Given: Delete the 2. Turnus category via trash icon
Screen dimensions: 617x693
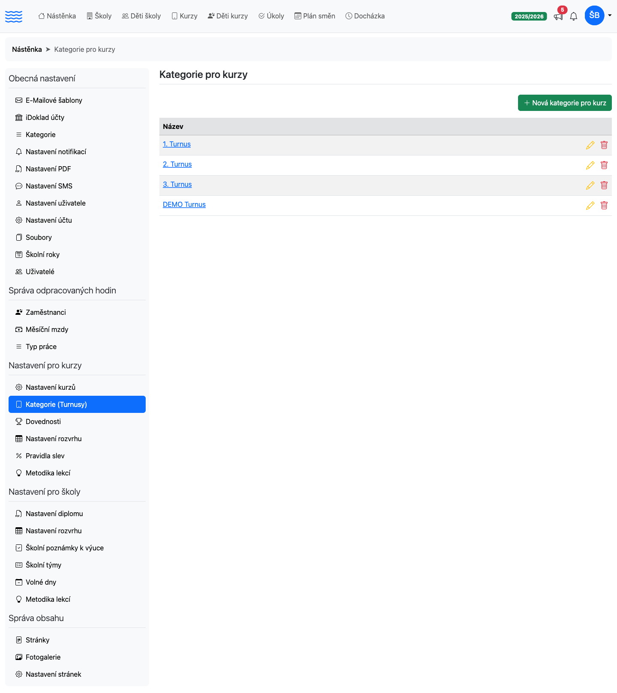Looking at the screenshot, I should pyautogui.click(x=604, y=165).
